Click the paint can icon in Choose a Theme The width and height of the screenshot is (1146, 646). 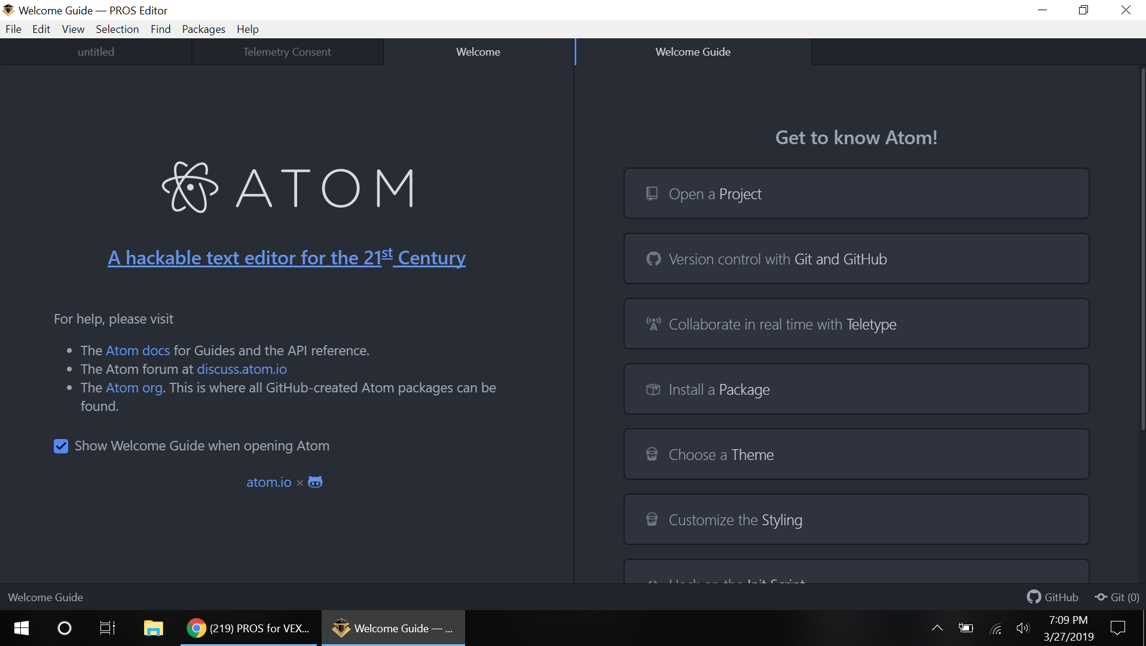click(x=652, y=455)
